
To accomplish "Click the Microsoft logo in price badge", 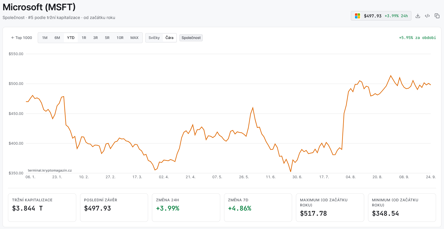I will [x=358, y=16].
